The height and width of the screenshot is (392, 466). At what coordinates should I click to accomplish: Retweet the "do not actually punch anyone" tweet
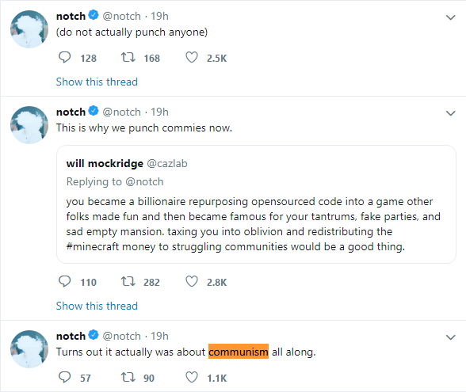click(x=128, y=57)
